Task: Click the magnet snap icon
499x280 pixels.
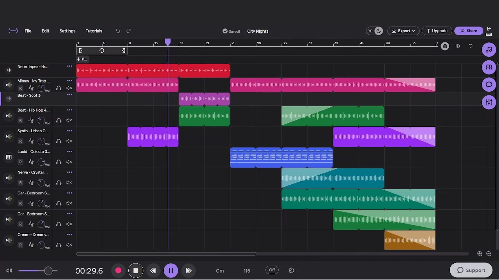Action: click(445, 46)
